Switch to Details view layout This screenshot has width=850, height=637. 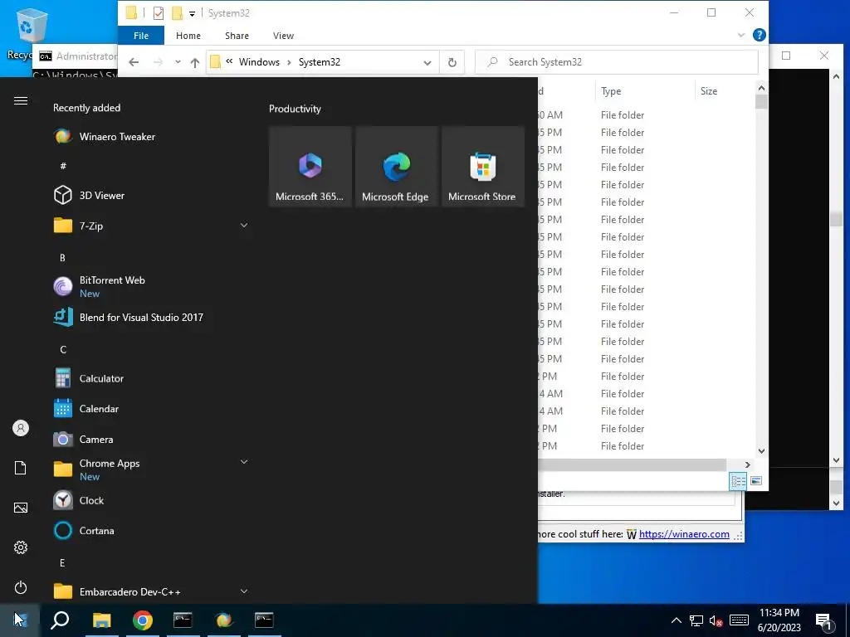[x=738, y=481]
